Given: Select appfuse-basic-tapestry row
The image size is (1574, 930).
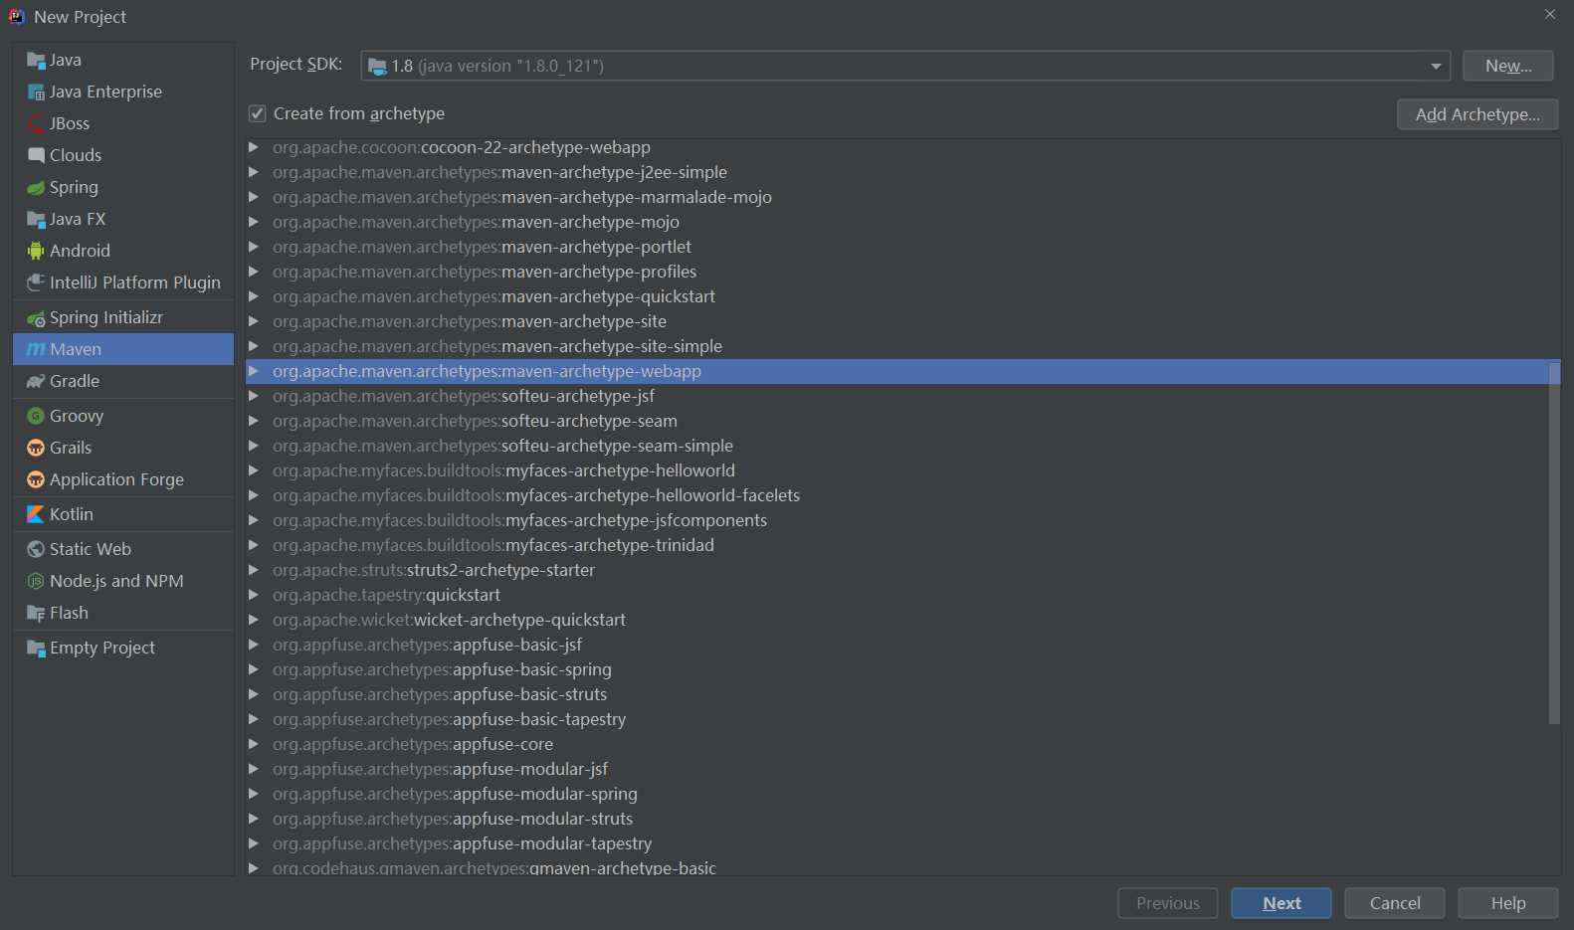Looking at the screenshot, I should tap(903, 719).
